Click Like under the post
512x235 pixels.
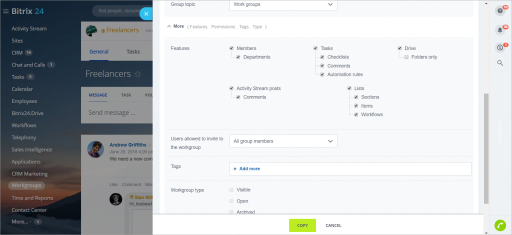click(113, 184)
